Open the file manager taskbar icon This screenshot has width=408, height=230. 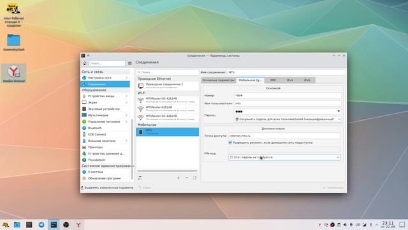pyautogui.click(x=17, y=224)
